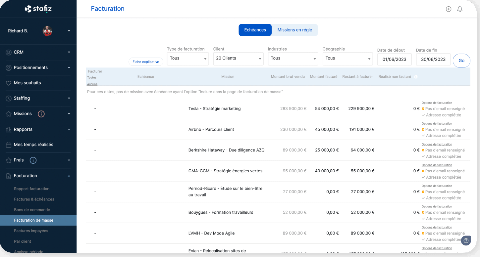
Task: Open Options de facturation for Pernod-Ricard
Action: (x=437, y=186)
